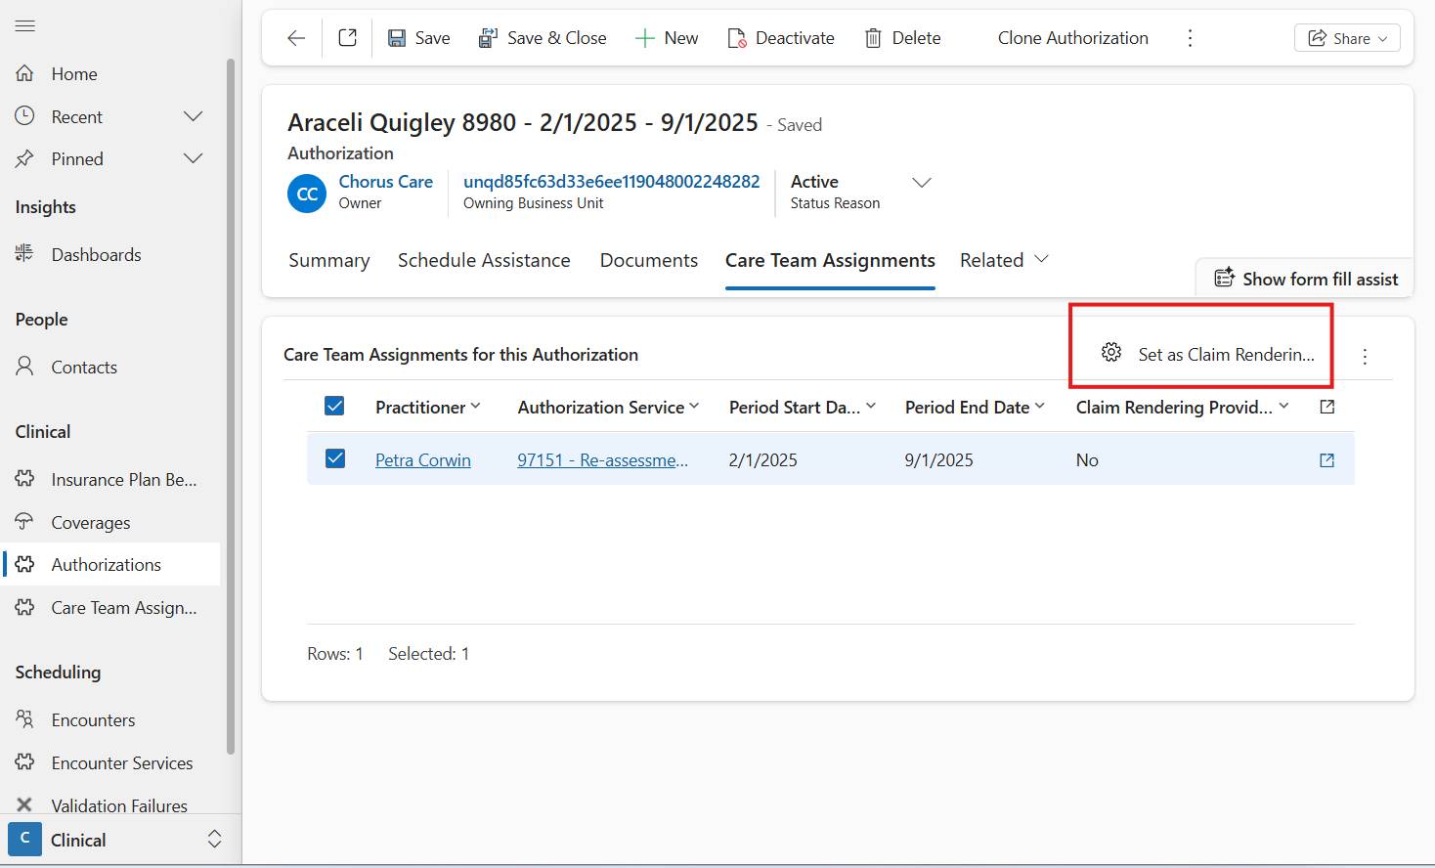
Task: Switch to the Summary tab
Action: (329, 260)
